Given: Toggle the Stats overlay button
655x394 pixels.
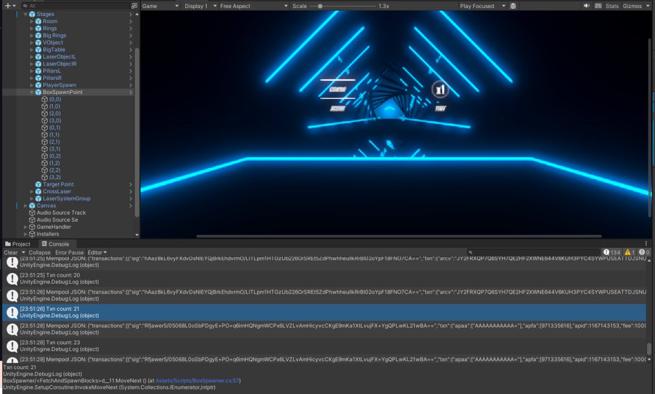Looking at the screenshot, I should click(x=612, y=6).
